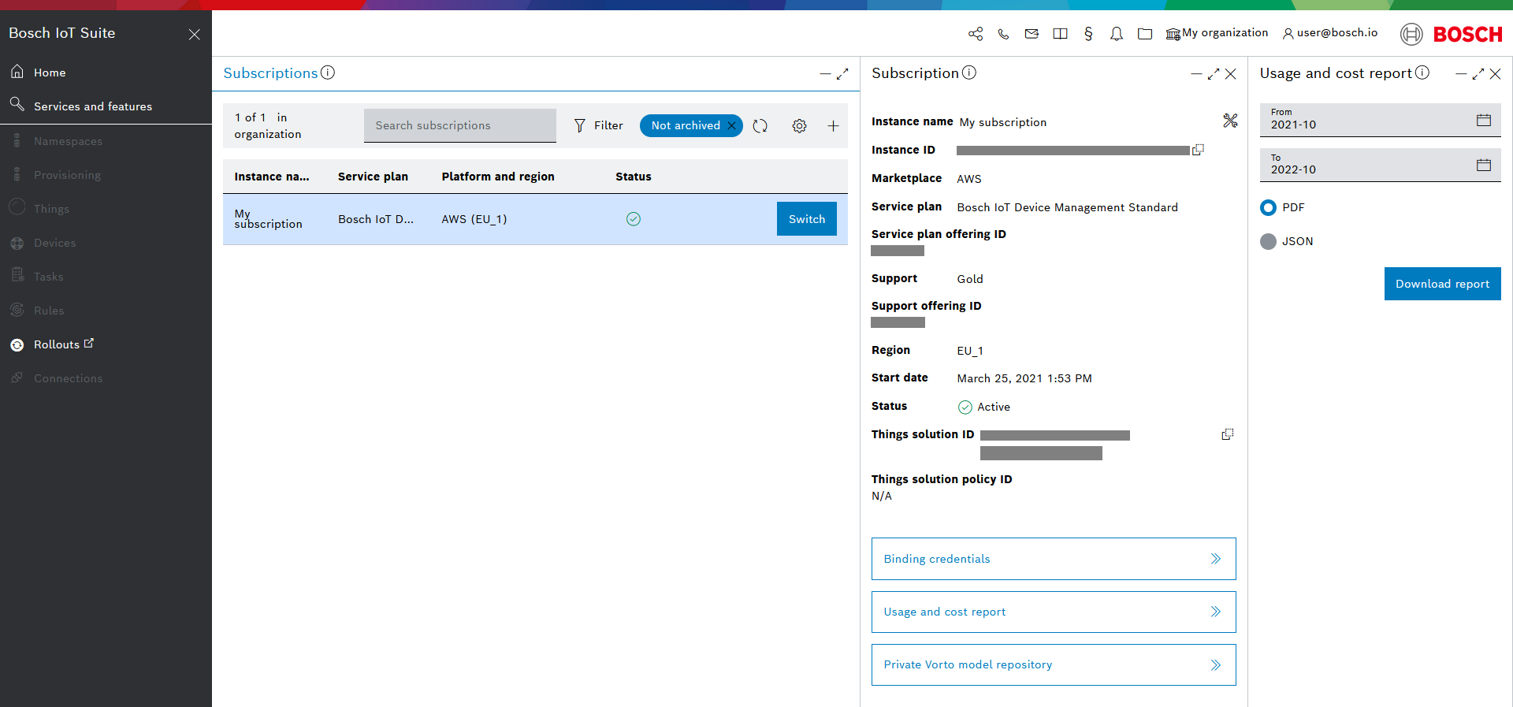The height and width of the screenshot is (707, 1513).
Task: Open calendar picker for To date
Action: coord(1484,165)
